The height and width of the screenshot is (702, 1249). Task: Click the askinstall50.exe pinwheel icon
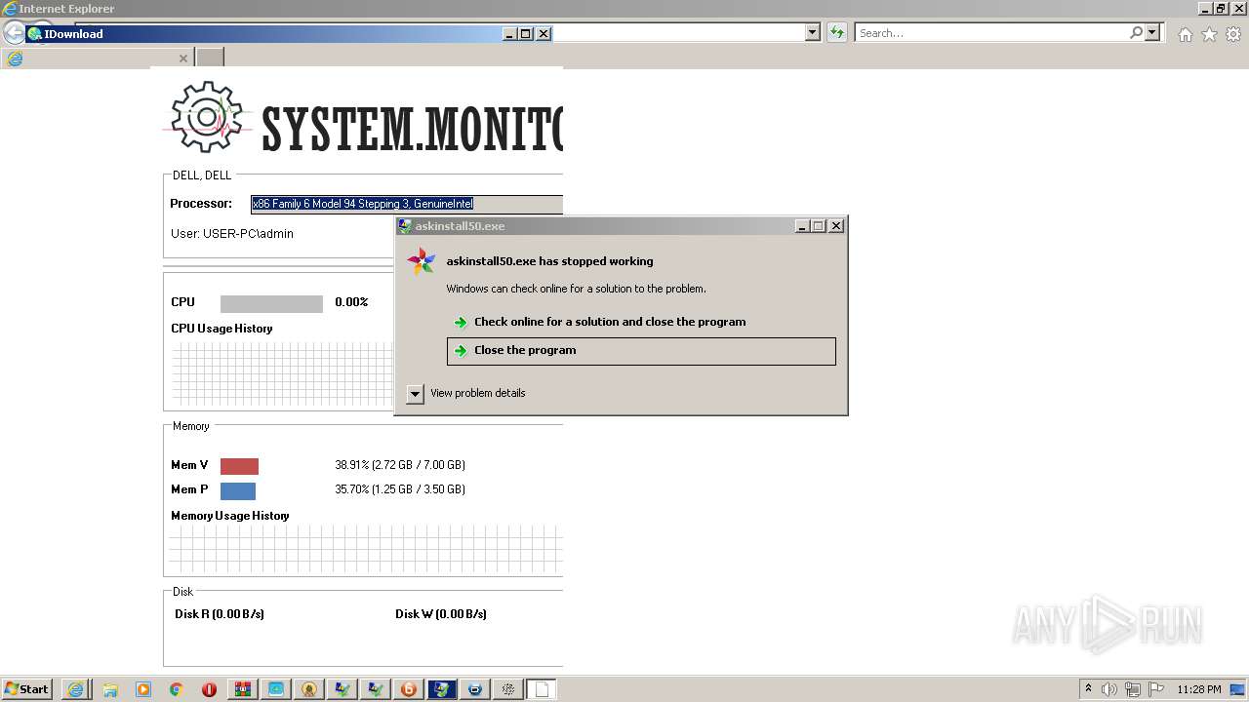click(x=421, y=261)
